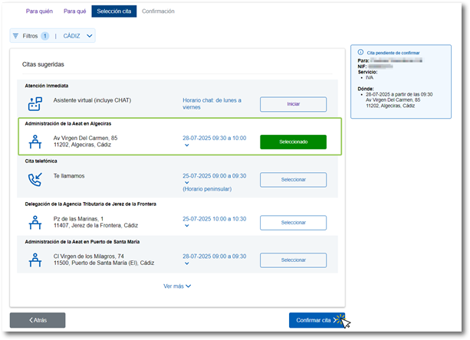Go to the Para qué step

point(74,11)
